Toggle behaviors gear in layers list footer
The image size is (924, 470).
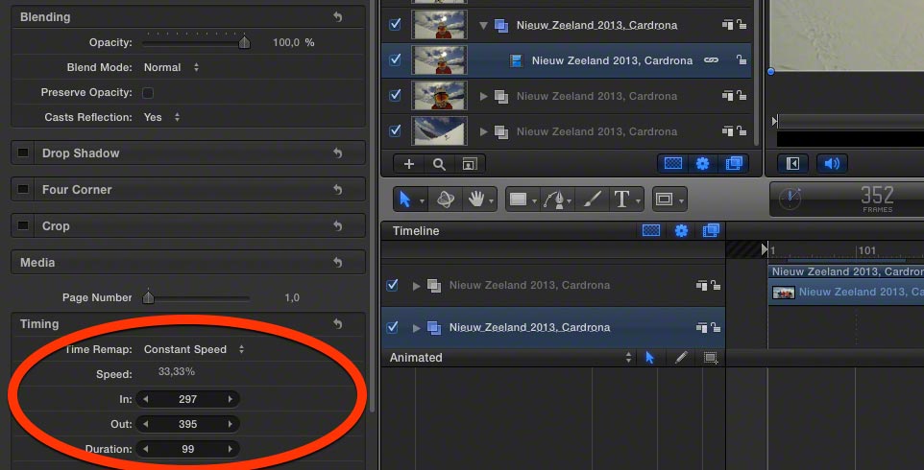coord(702,163)
